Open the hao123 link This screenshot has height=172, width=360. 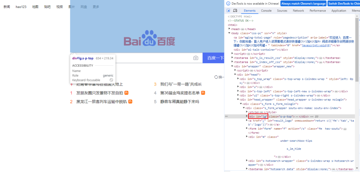point(21,7)
